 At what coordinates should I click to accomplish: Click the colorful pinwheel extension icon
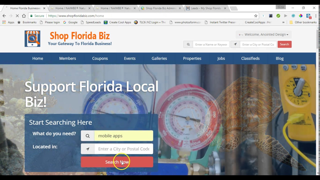pyautogui.click(x=301, y=16)
